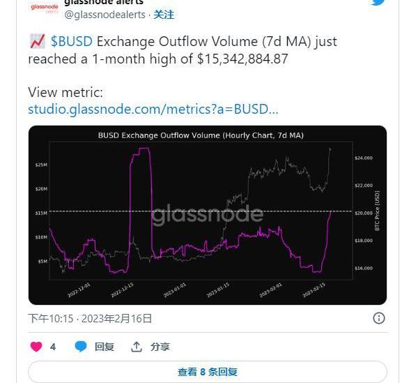Click the blue reply speech bubble icon
The image size is (409, 383).
[x=81, y=347]
